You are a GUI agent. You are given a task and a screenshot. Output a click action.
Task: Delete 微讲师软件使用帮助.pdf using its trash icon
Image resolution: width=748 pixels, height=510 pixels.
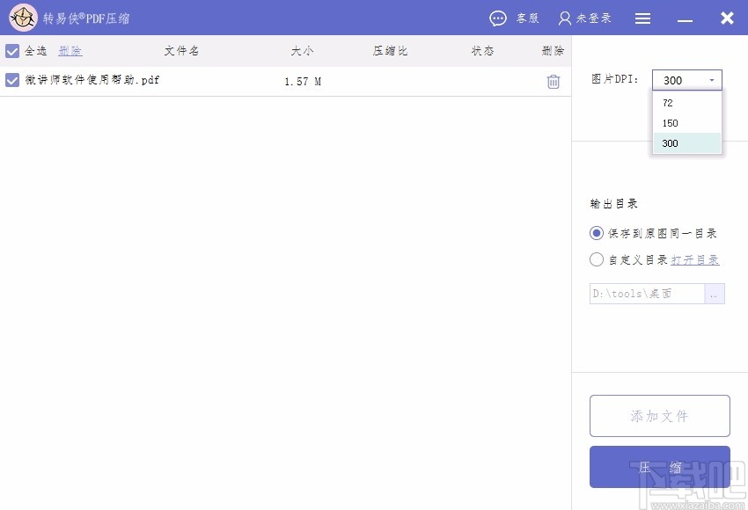click(x=553, y=80)
